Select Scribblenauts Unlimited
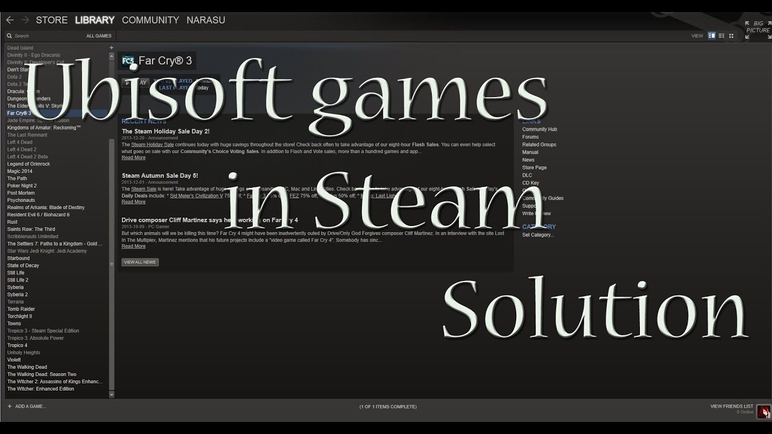 click(33, 236)
